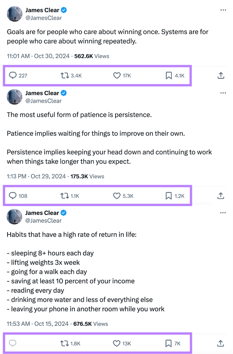Screen dimensions: 233x354
Task: Toggle bookmark on the habits list tweet
Action: click(168, 343)
